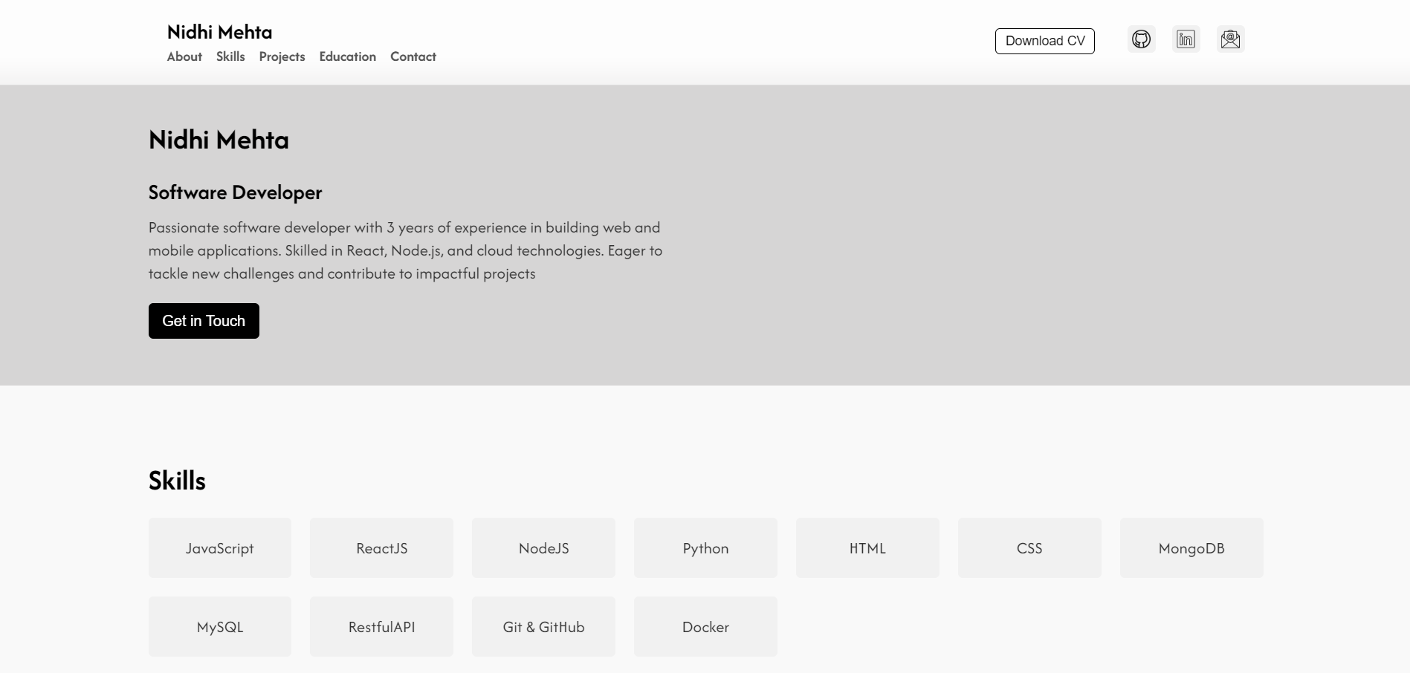Click the Download CV button

(x=1044, y=41)
